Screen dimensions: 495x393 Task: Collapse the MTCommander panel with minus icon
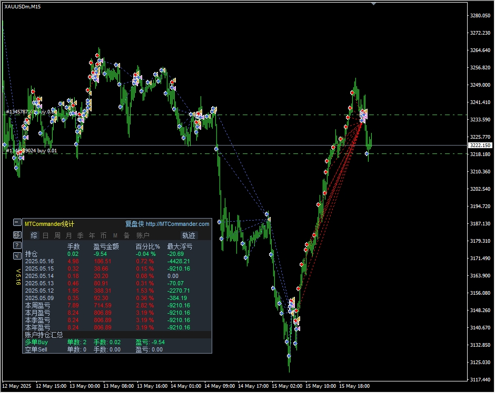pos(17,223)
